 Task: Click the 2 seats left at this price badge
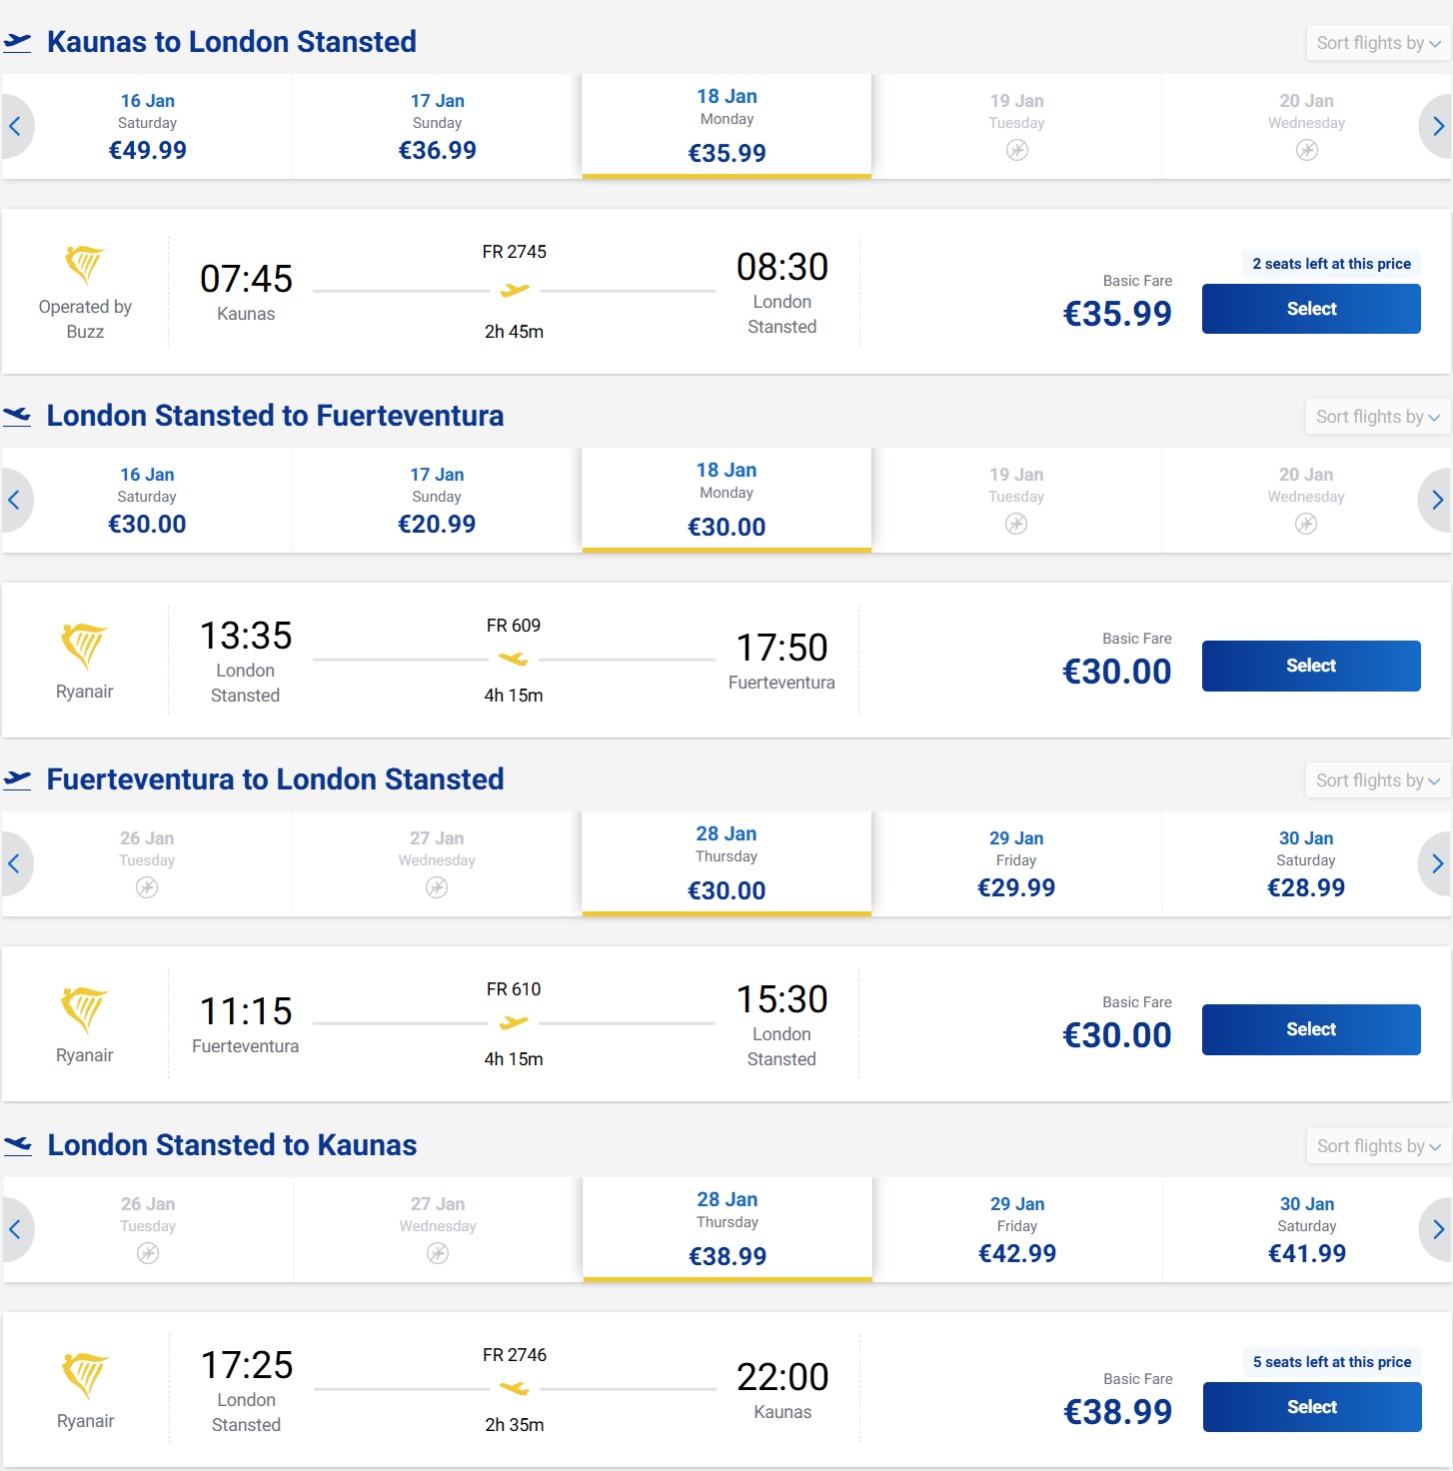[1331, 264]
